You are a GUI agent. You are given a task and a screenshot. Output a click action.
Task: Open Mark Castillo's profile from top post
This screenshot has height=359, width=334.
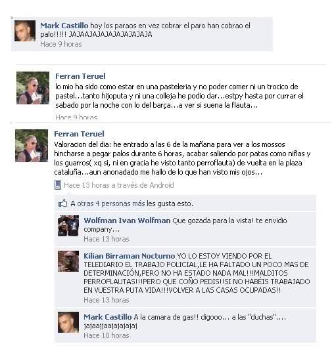[x=64, y=26]
